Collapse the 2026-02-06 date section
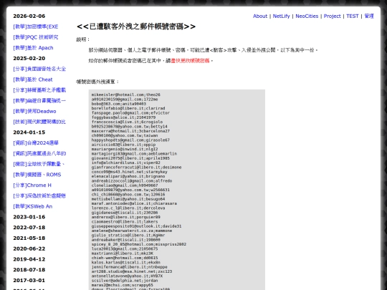 click(29, 16)
